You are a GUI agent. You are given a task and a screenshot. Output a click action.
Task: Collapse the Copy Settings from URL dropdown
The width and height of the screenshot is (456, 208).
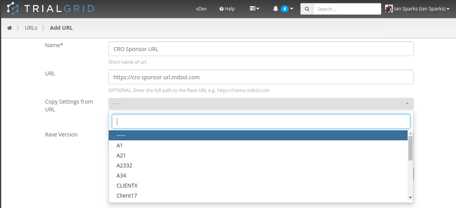pos(407,104)
